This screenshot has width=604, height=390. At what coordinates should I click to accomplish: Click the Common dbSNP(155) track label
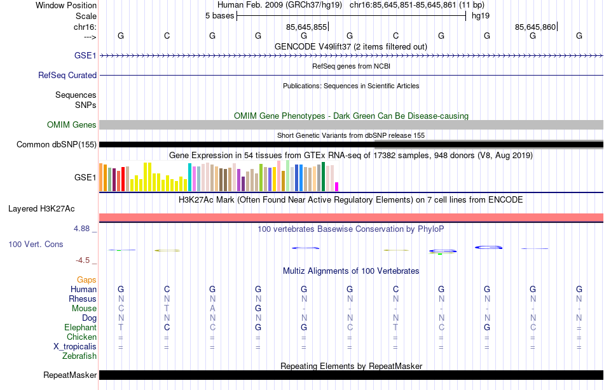pos(56,144)
